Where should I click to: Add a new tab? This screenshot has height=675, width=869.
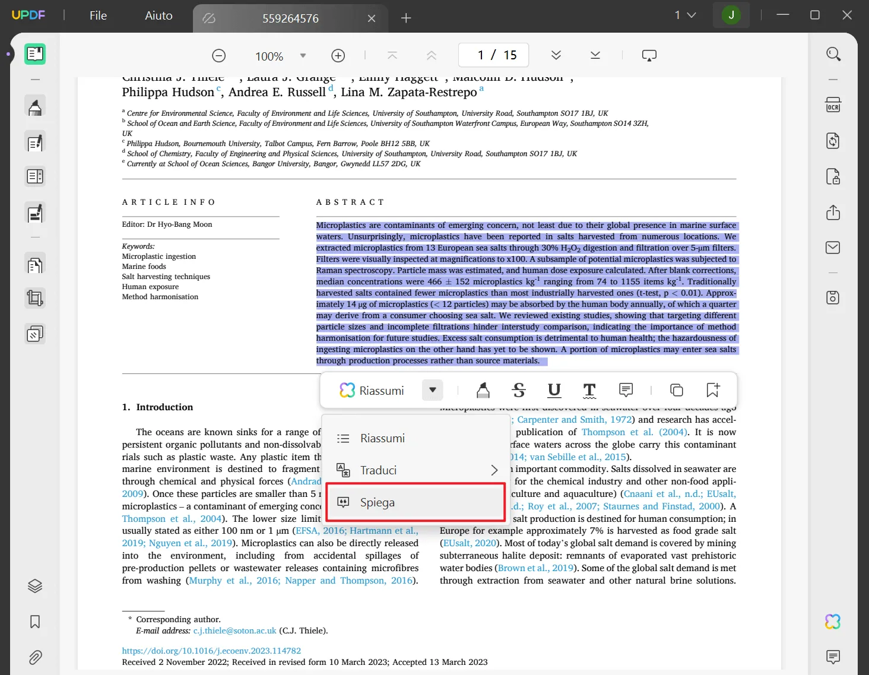click(406, 18)
